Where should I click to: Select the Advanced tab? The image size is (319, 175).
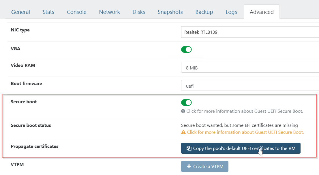(x=262, y=12)
